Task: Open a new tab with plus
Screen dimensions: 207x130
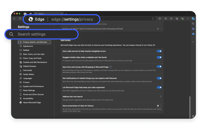Action: pos(66,14)
